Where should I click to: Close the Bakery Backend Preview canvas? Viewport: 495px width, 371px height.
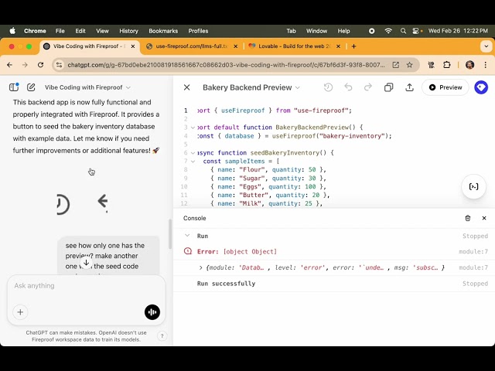[x=187, y=87]
